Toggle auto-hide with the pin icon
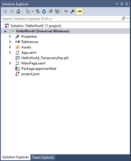Screen dimensions: 131x161 122,4
